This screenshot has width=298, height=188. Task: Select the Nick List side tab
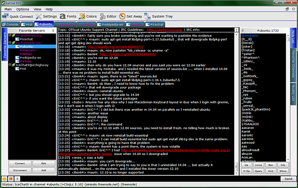pyautogui.click(x=293, y=37)
